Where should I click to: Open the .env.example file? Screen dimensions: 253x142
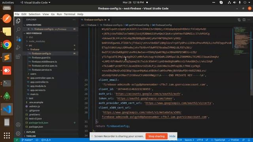pyautogui.click(x=36, y=103)
